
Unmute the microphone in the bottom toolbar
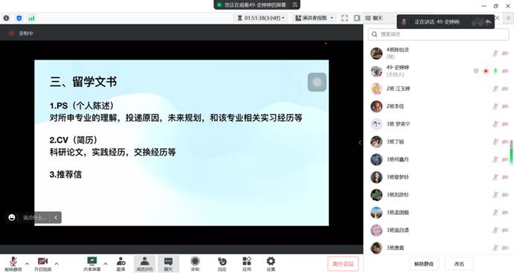point(13,264)
